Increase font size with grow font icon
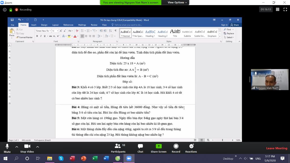 point(61,31)
